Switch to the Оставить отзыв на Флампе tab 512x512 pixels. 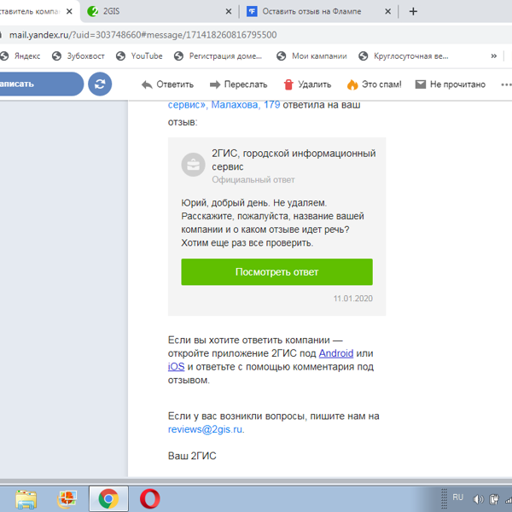[319, 11]
